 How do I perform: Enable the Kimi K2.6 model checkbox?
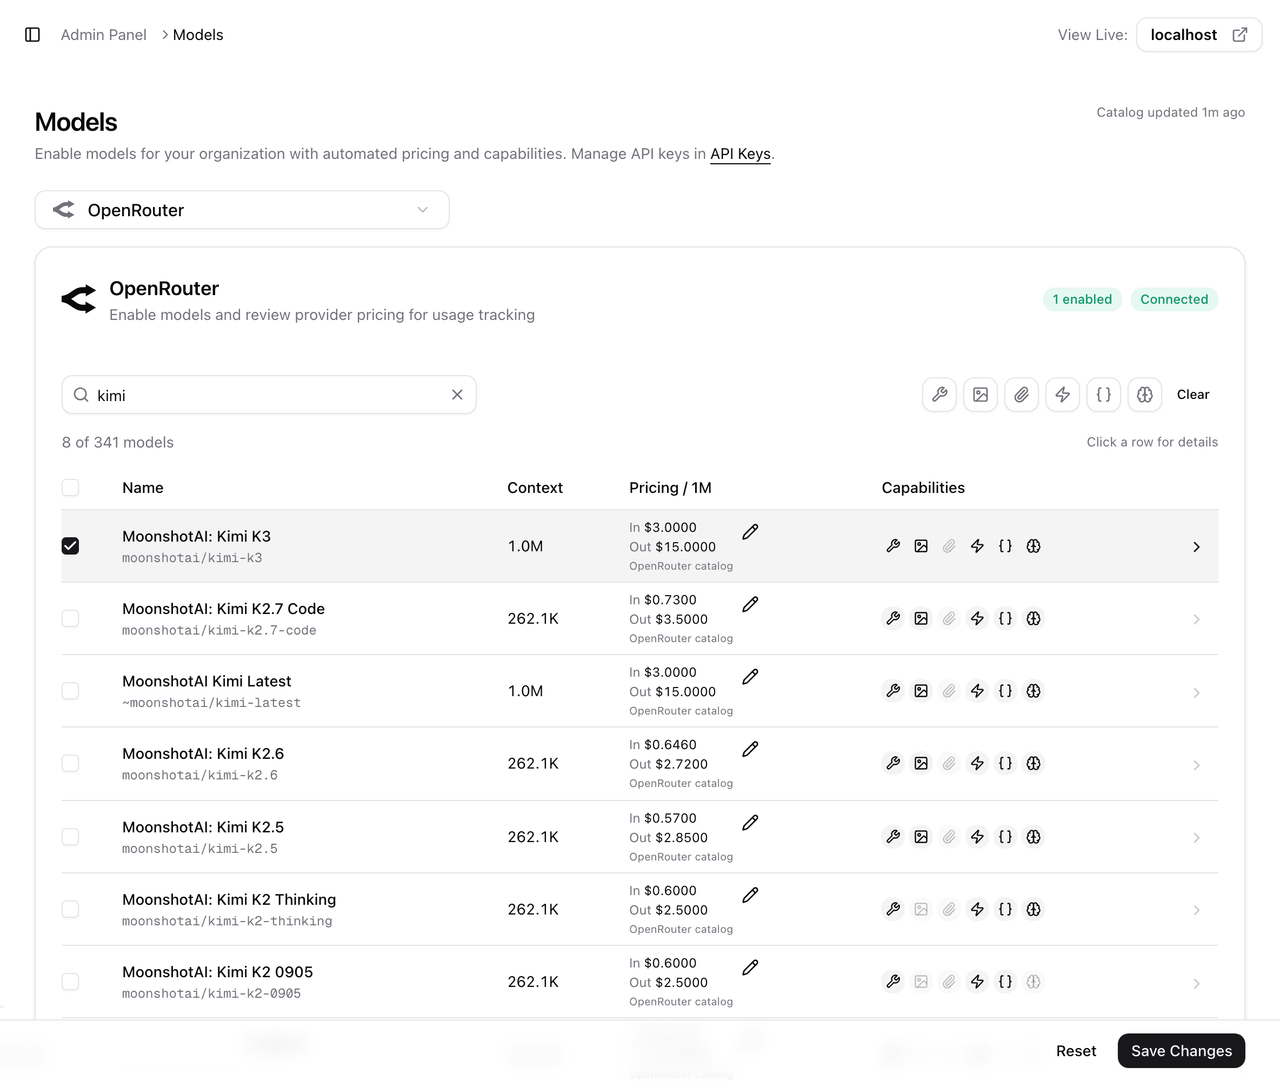(x=70, y=763)
